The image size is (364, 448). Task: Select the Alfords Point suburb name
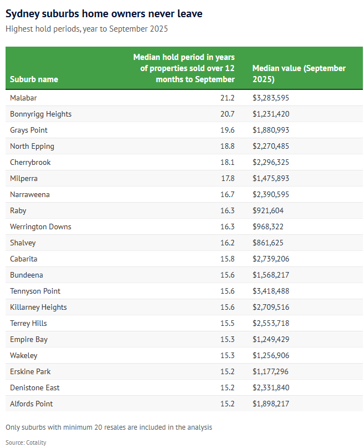coord(32,404)
